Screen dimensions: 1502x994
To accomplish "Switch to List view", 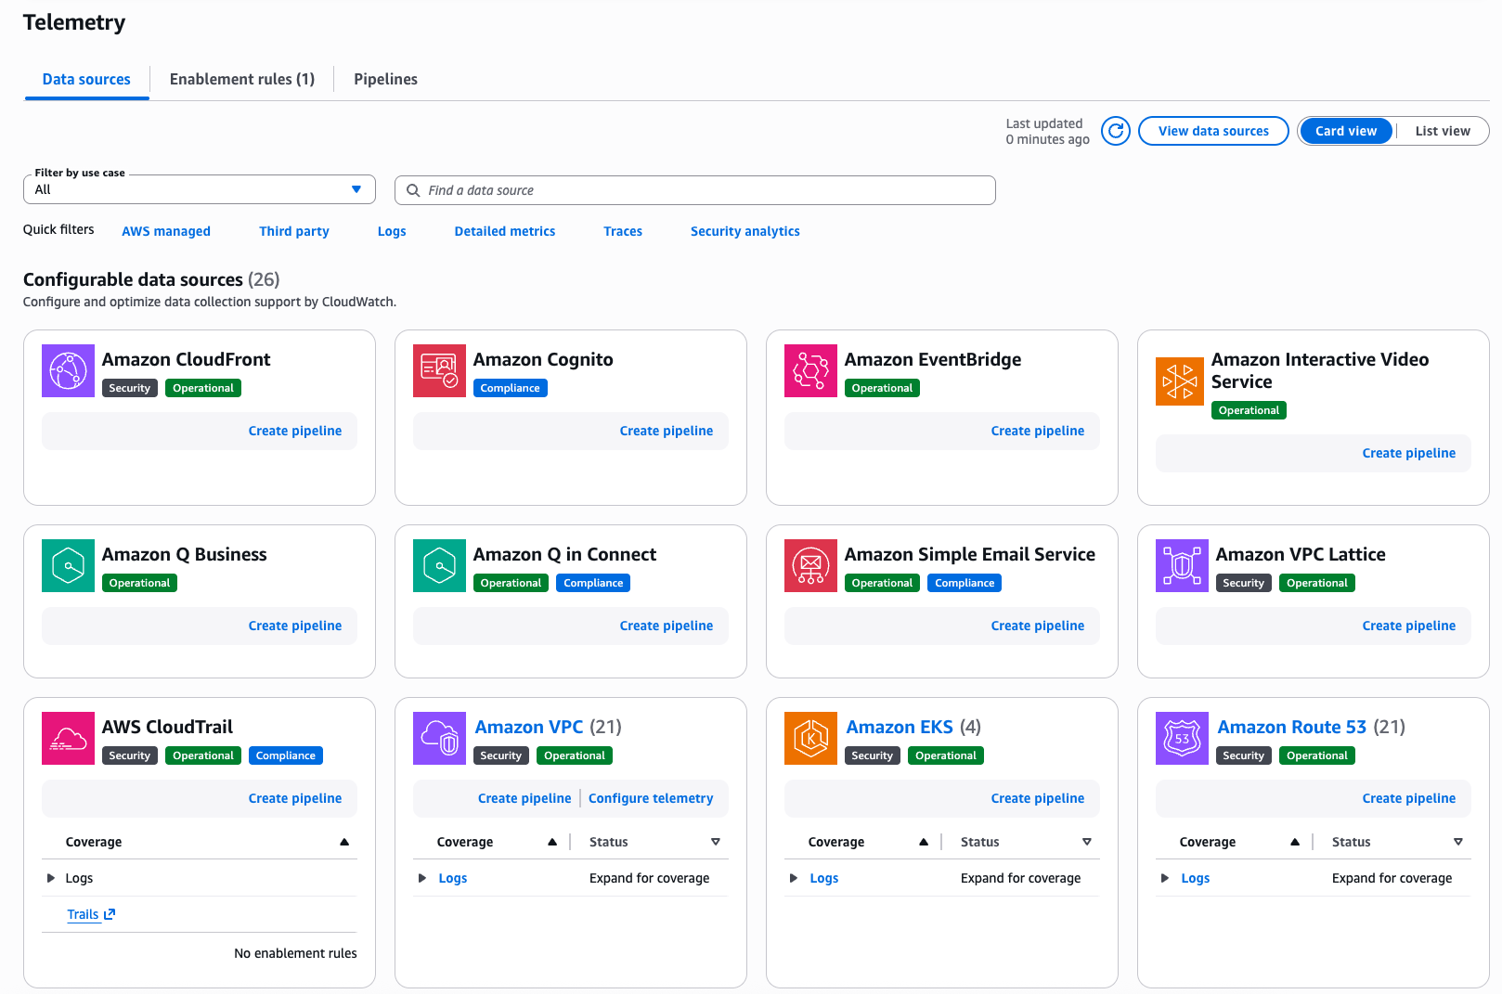I will tap(1442, 131).
